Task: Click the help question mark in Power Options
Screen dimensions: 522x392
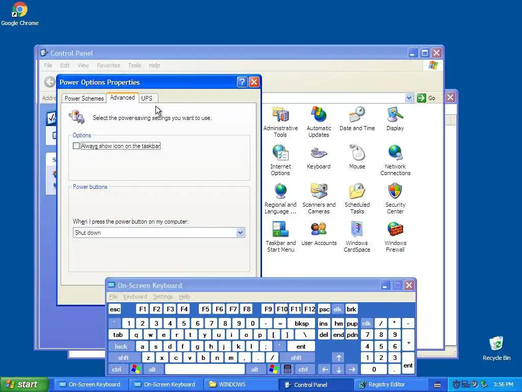Action: click(x=242, y=82)
